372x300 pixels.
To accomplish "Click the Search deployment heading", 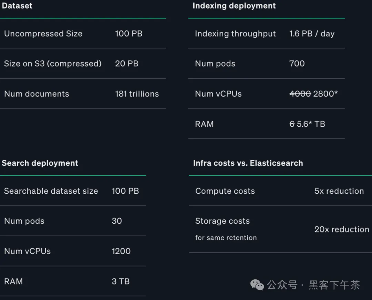I will [x=40, y=163].
